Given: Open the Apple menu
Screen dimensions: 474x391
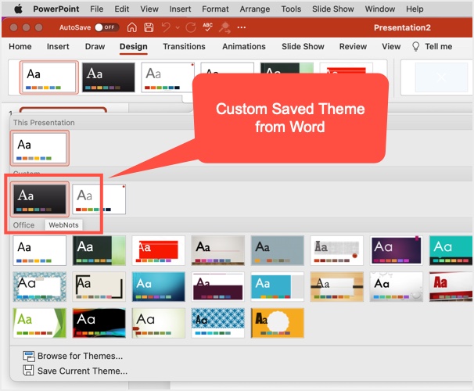Looking at the screenshot, I should tap(18, 9).
